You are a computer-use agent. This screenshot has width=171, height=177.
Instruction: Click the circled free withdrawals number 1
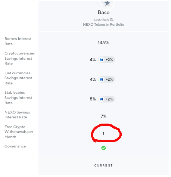[x=103, y=134]
